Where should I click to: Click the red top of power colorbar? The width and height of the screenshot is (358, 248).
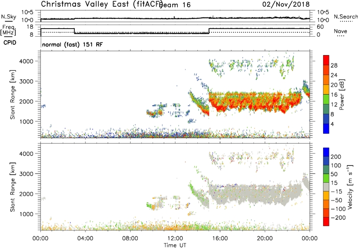(326, 60)
